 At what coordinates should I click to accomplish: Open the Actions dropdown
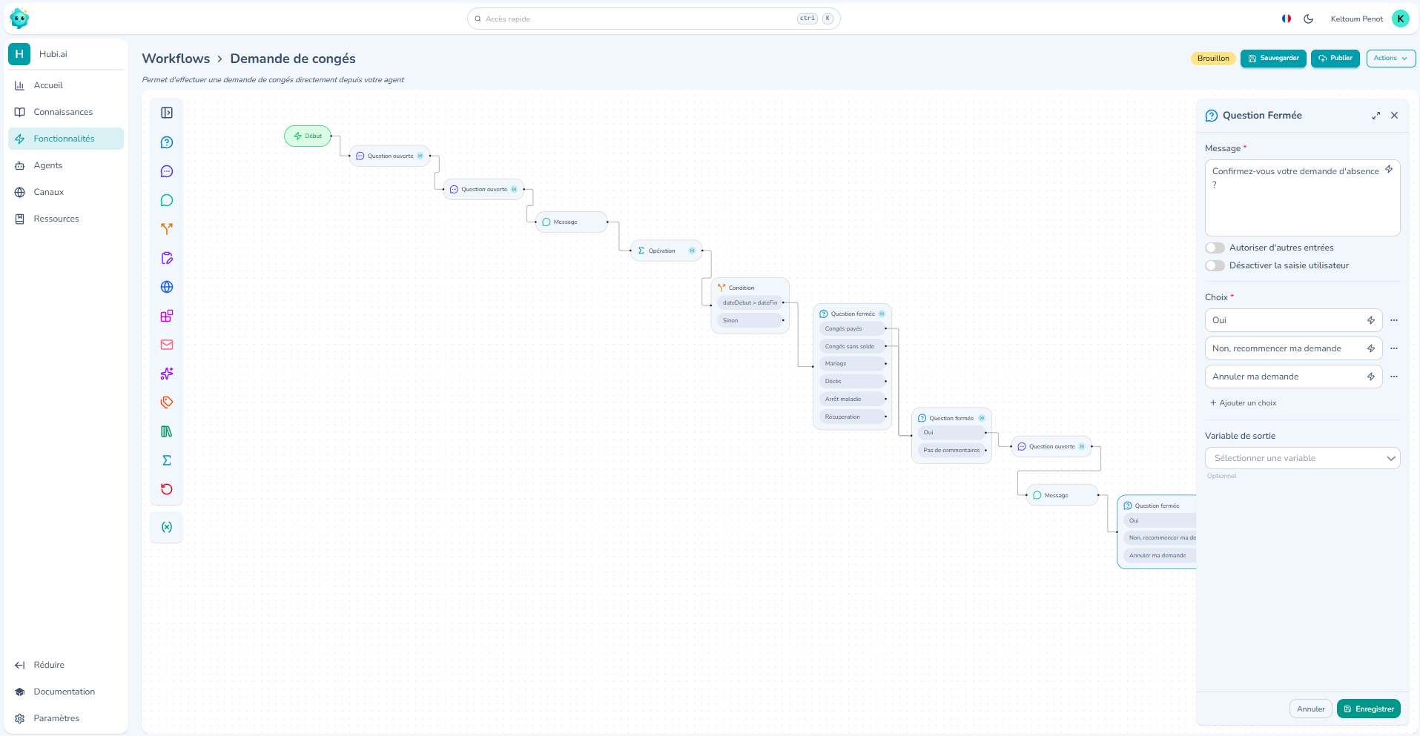1390,58
